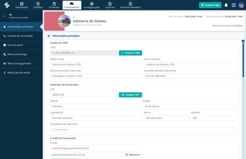Click the app logo in top-left corner

coord(7,5)
